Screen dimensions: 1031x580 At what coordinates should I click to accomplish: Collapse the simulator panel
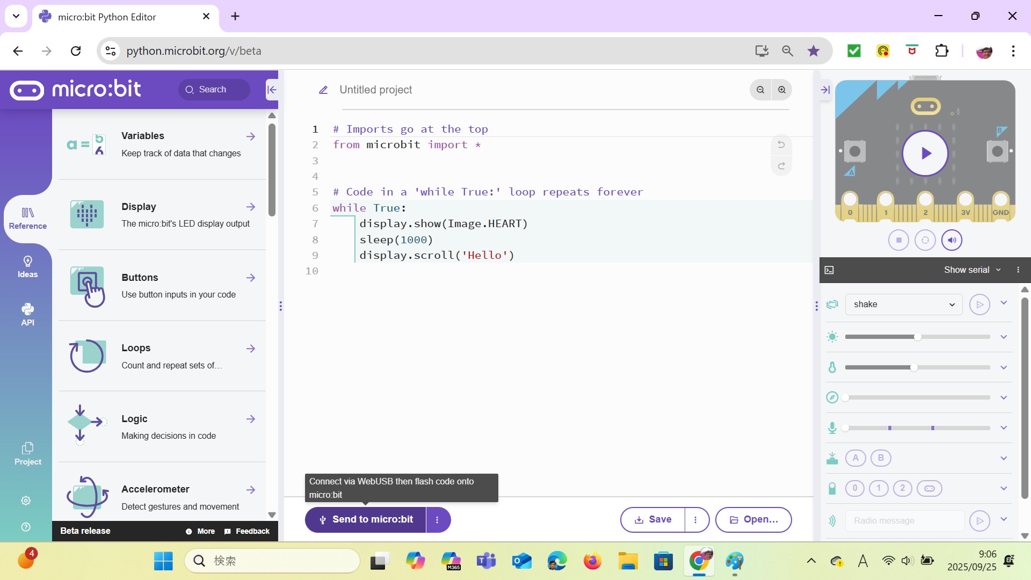pos(825,90)
